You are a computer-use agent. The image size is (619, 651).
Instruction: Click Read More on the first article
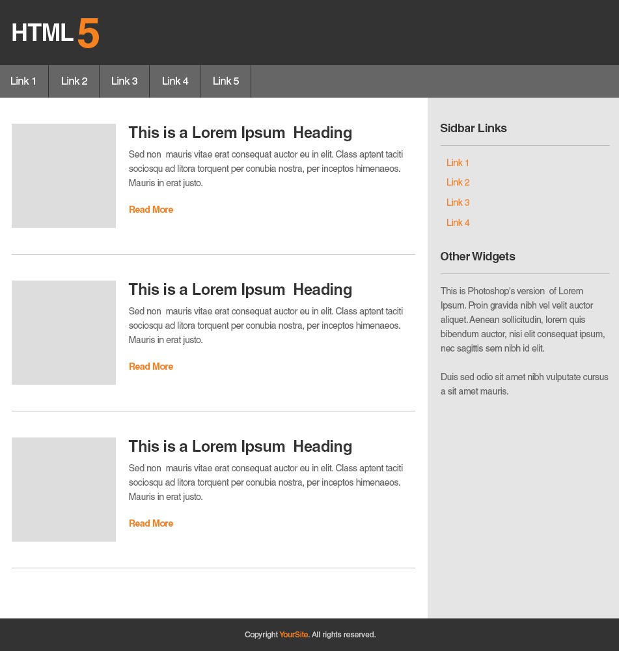tap(150, 210)
